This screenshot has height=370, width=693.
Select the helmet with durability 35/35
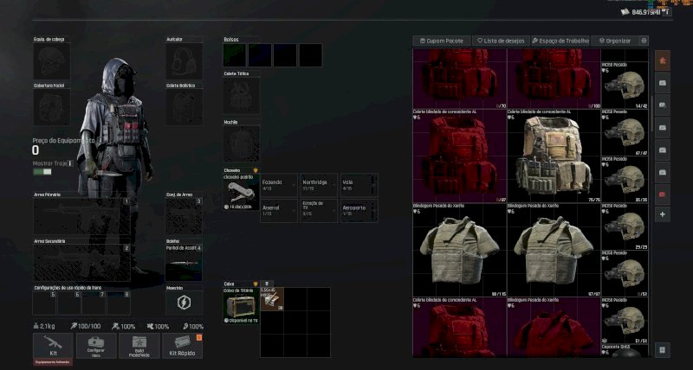(x=625, y=180)
